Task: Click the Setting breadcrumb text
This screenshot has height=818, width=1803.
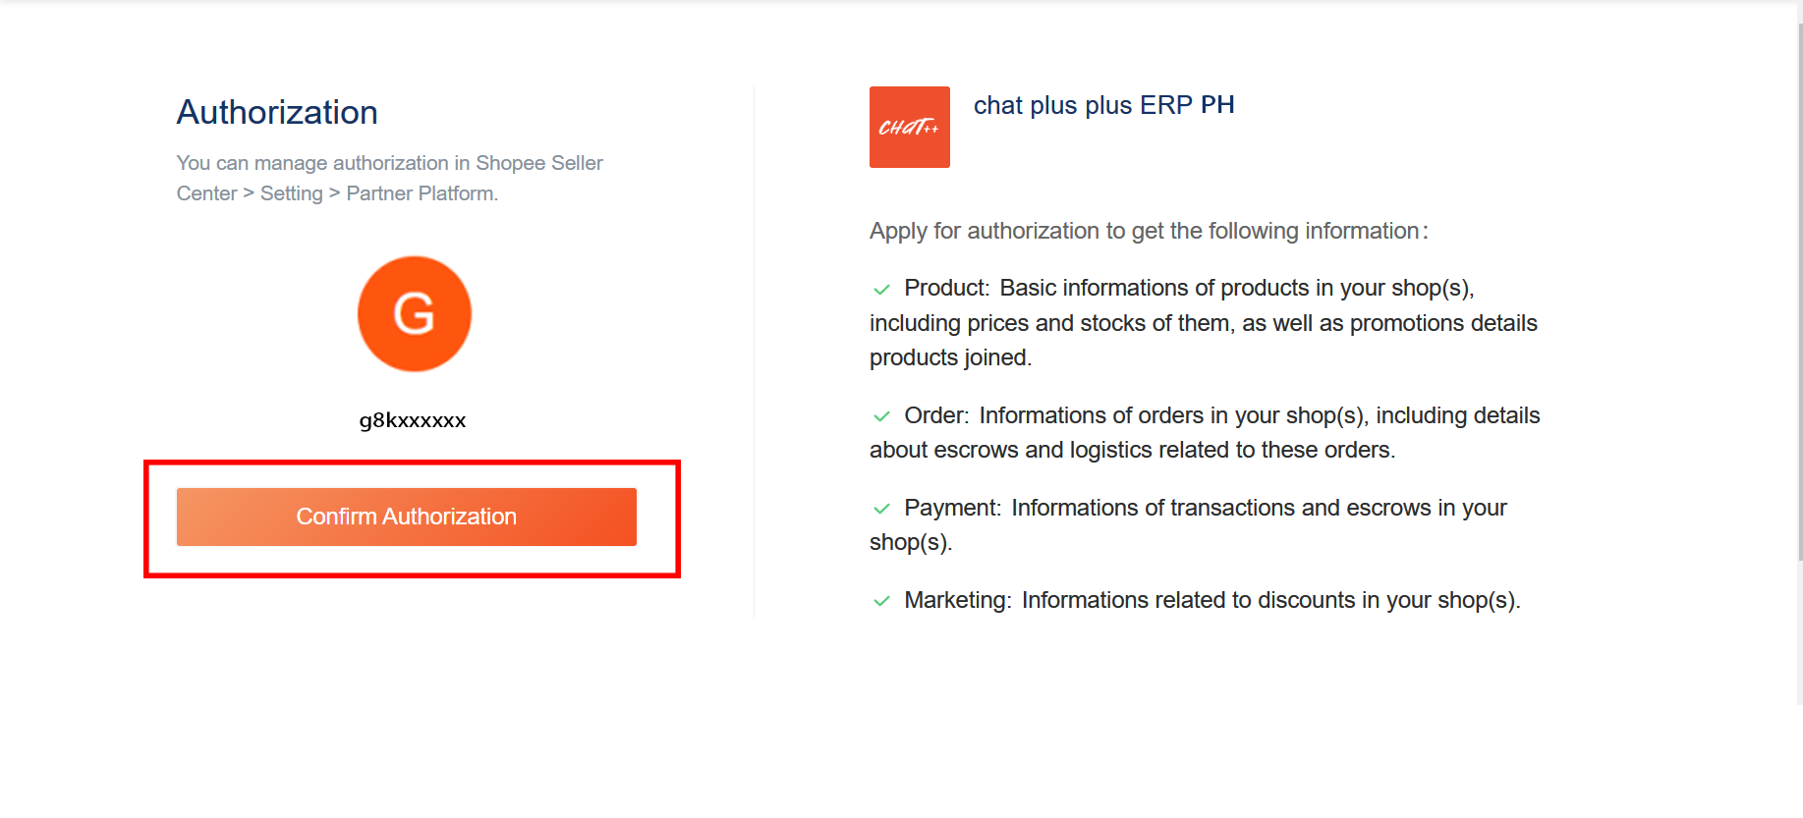Action: [291, 193]
